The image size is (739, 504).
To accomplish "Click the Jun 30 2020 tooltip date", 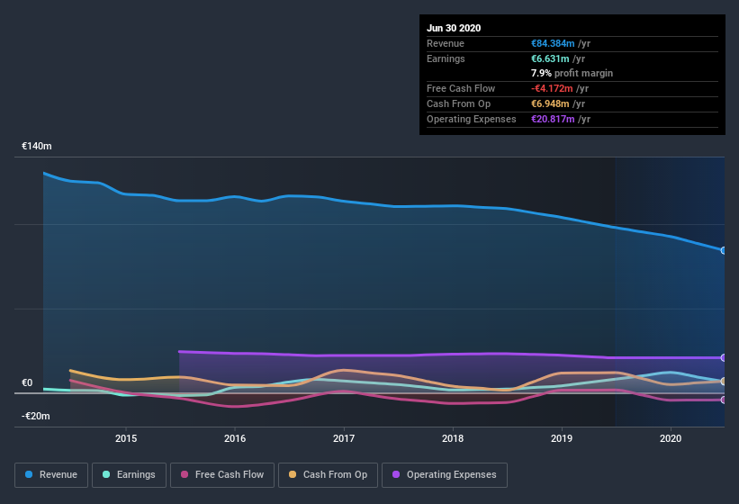I will point(454,28).
